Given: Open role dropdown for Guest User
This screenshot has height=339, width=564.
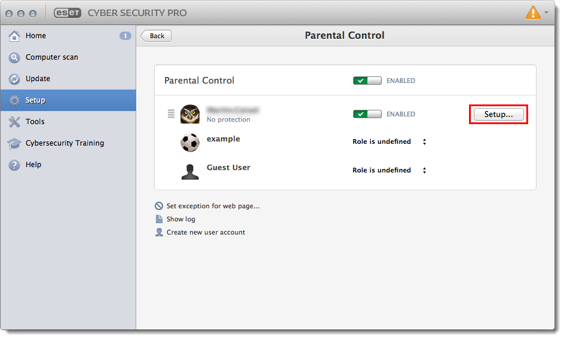Looking at the screenshot, I should click(x=389, y=171).
